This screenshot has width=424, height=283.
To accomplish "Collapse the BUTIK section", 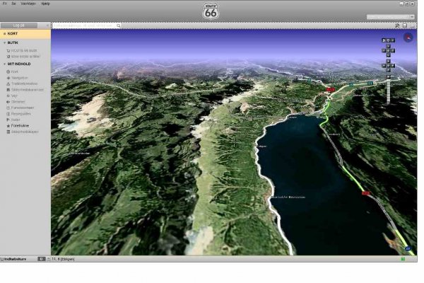I will coord(4,43).
